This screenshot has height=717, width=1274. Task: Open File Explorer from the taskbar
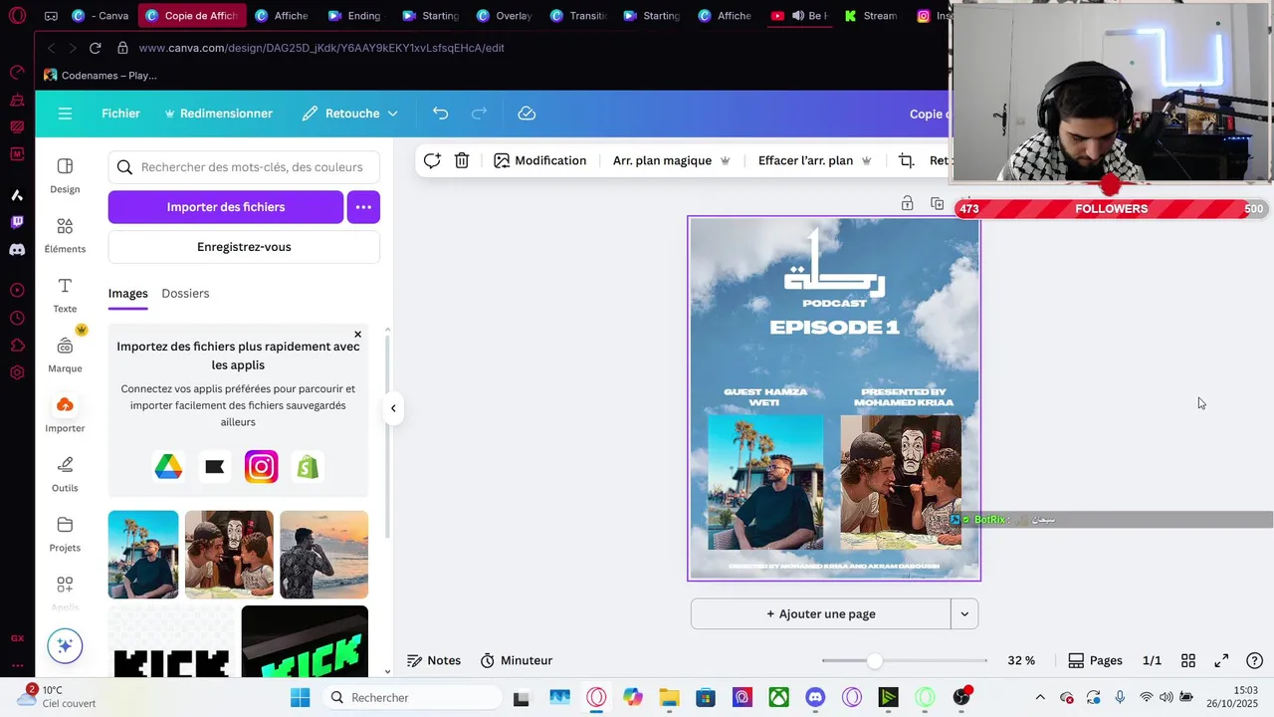(x=669, y=697)
